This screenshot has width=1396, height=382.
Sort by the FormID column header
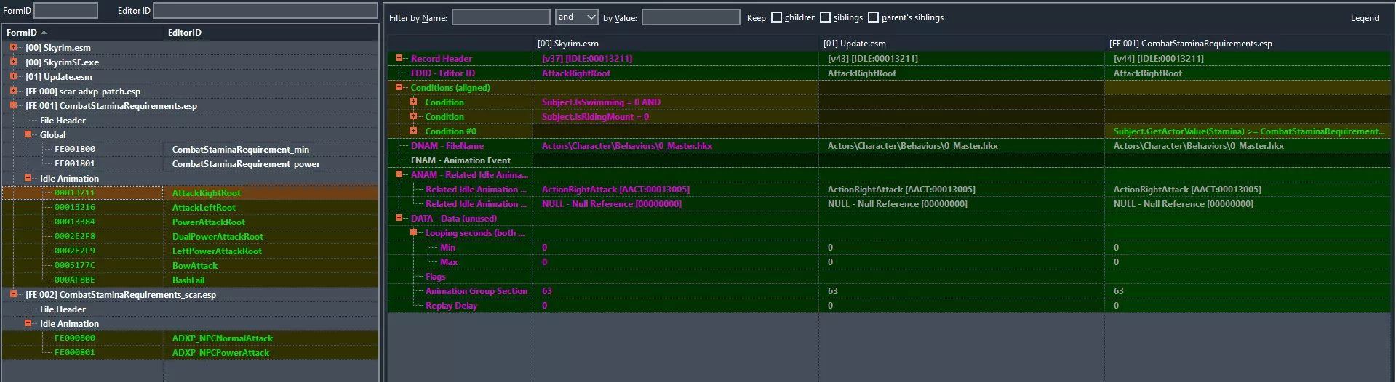click(83, 33)
